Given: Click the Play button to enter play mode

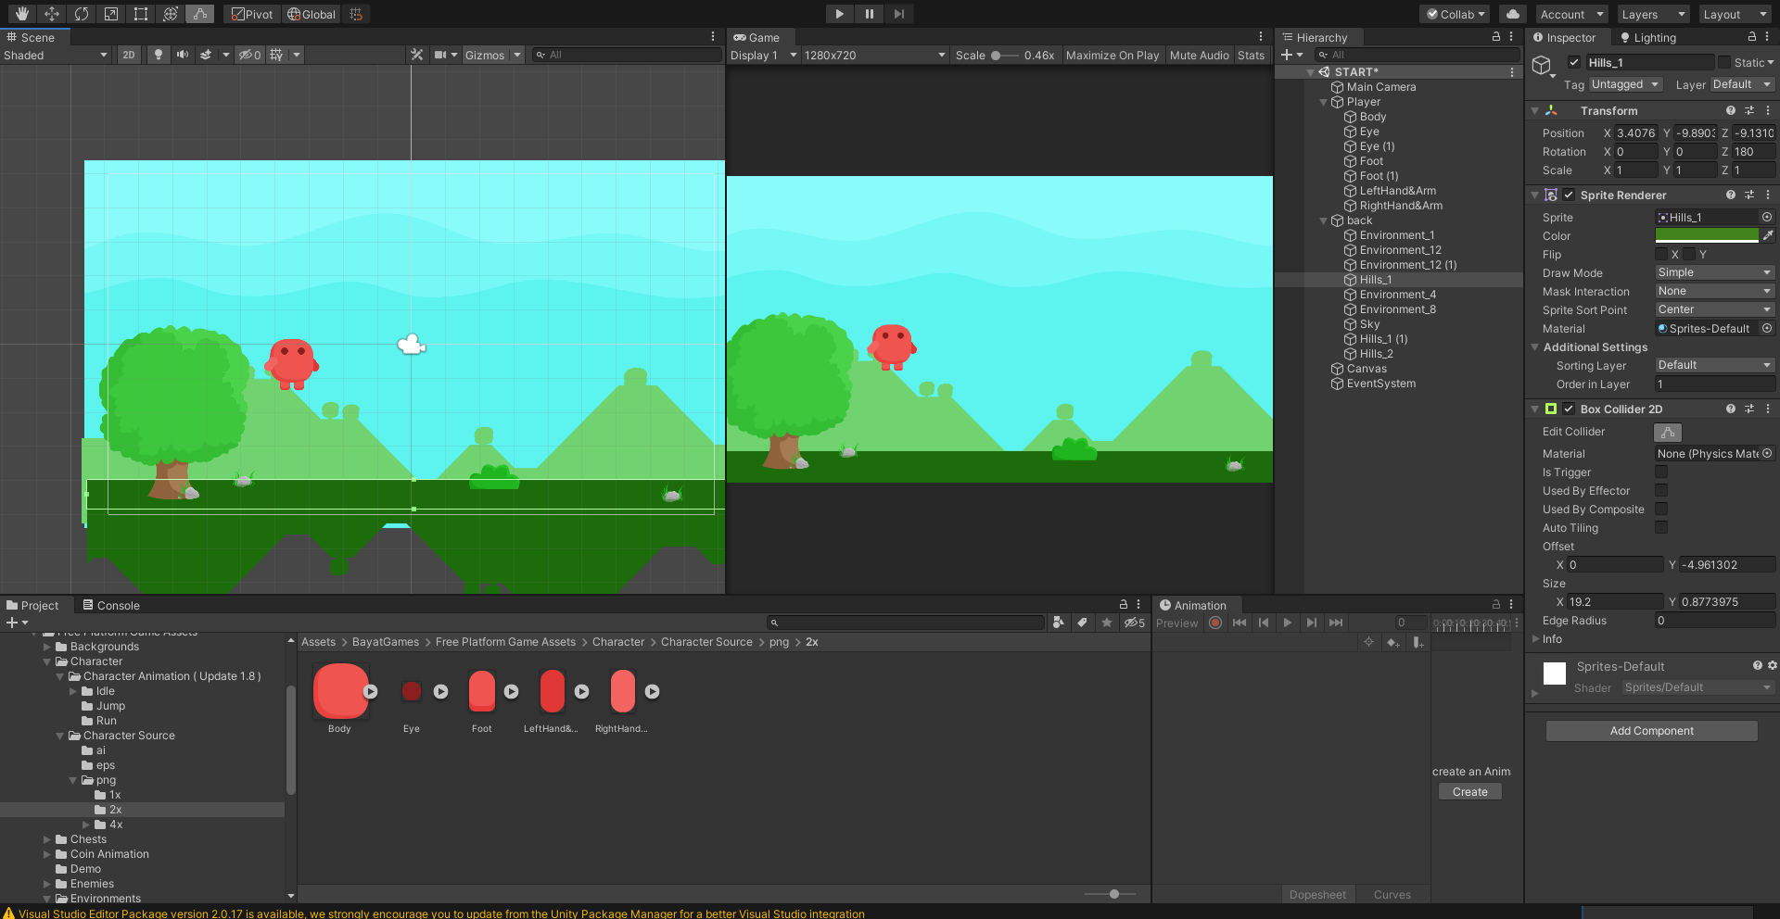Looking at the screenshot, I should click(x=839, y=14).
